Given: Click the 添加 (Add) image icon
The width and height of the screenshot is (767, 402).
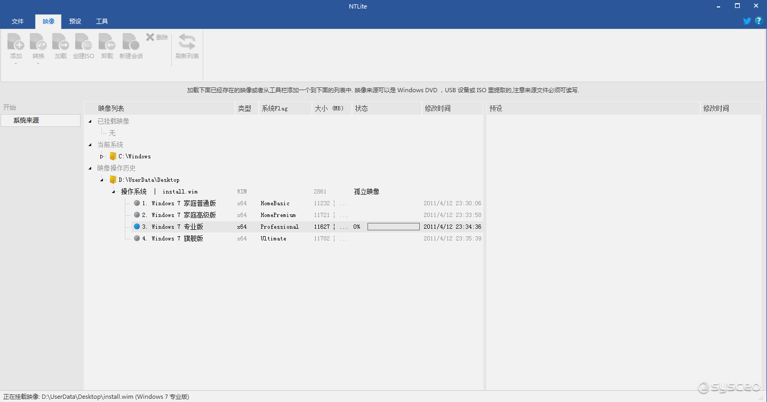Looking at the screenshot, I should [15, 42].
